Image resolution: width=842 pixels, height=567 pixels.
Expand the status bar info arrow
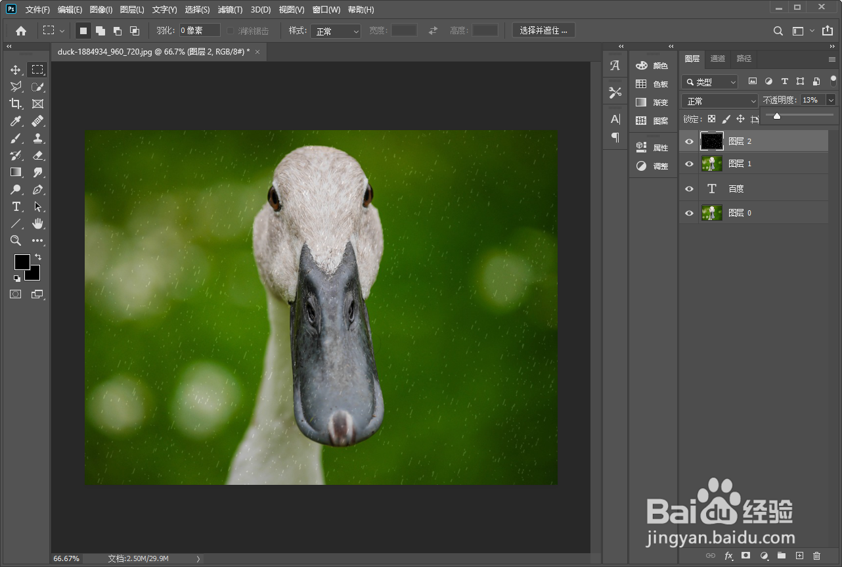[x=198, y=558]
